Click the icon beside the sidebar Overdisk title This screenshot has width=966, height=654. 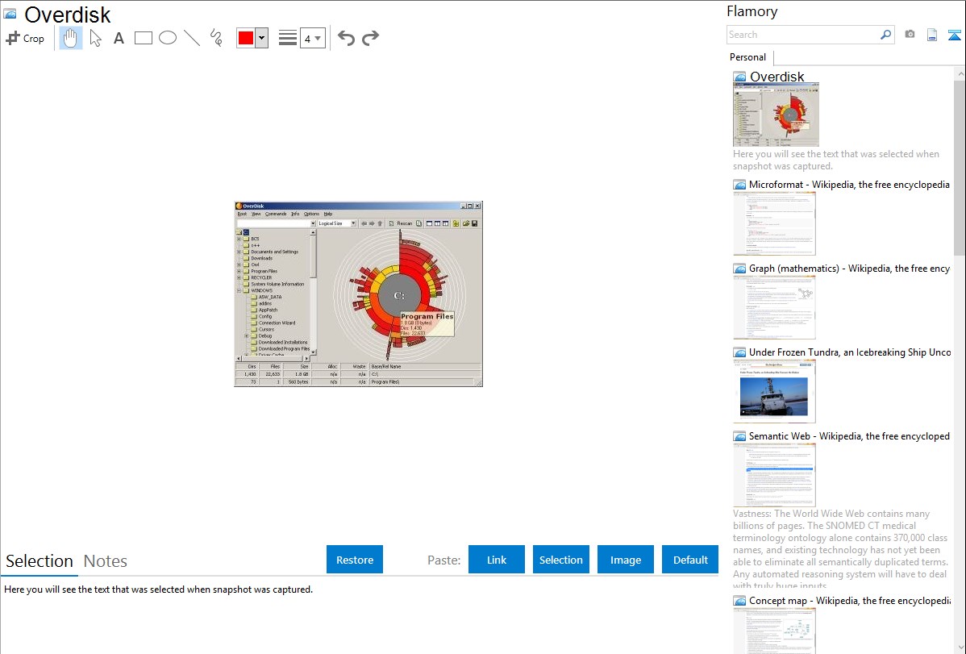coord(739,77)
